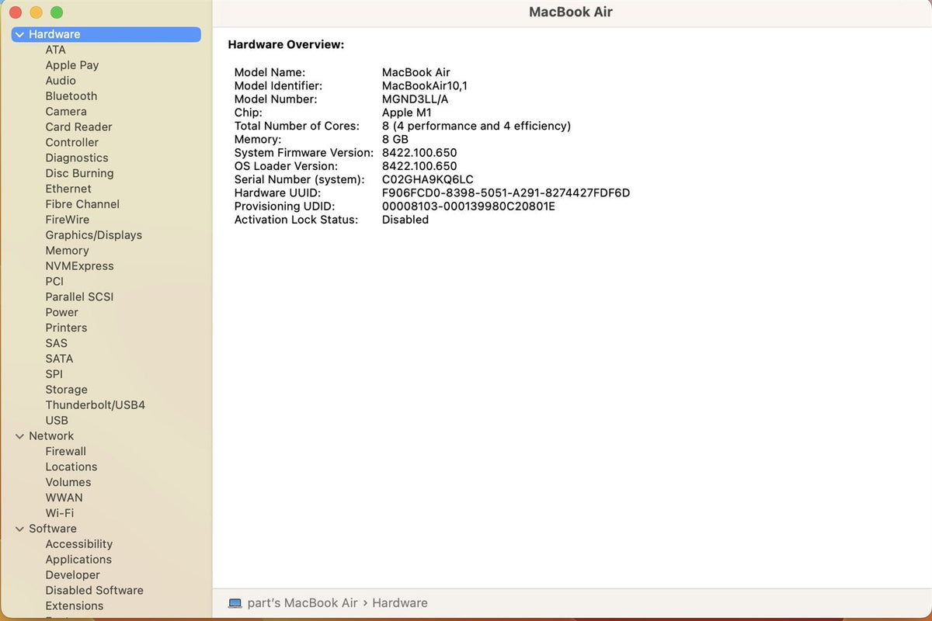Click the Chip value Apple M1
This screenshot has height=621, width=932.
407,113
